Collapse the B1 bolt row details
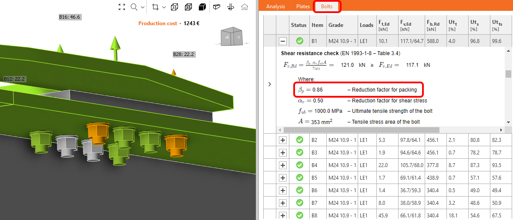Viewport: 513px width, 220px height. coord(283,41)
